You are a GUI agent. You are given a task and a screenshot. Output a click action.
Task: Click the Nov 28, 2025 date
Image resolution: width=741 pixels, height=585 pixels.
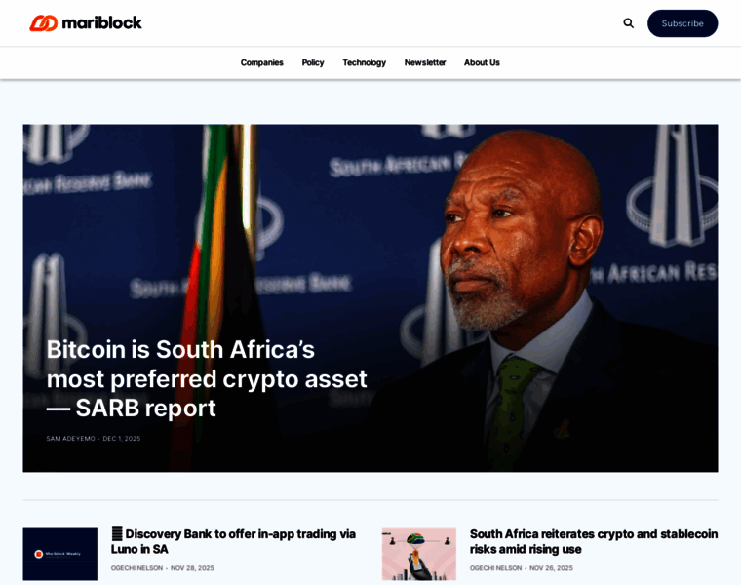click(x=192, y=568)
